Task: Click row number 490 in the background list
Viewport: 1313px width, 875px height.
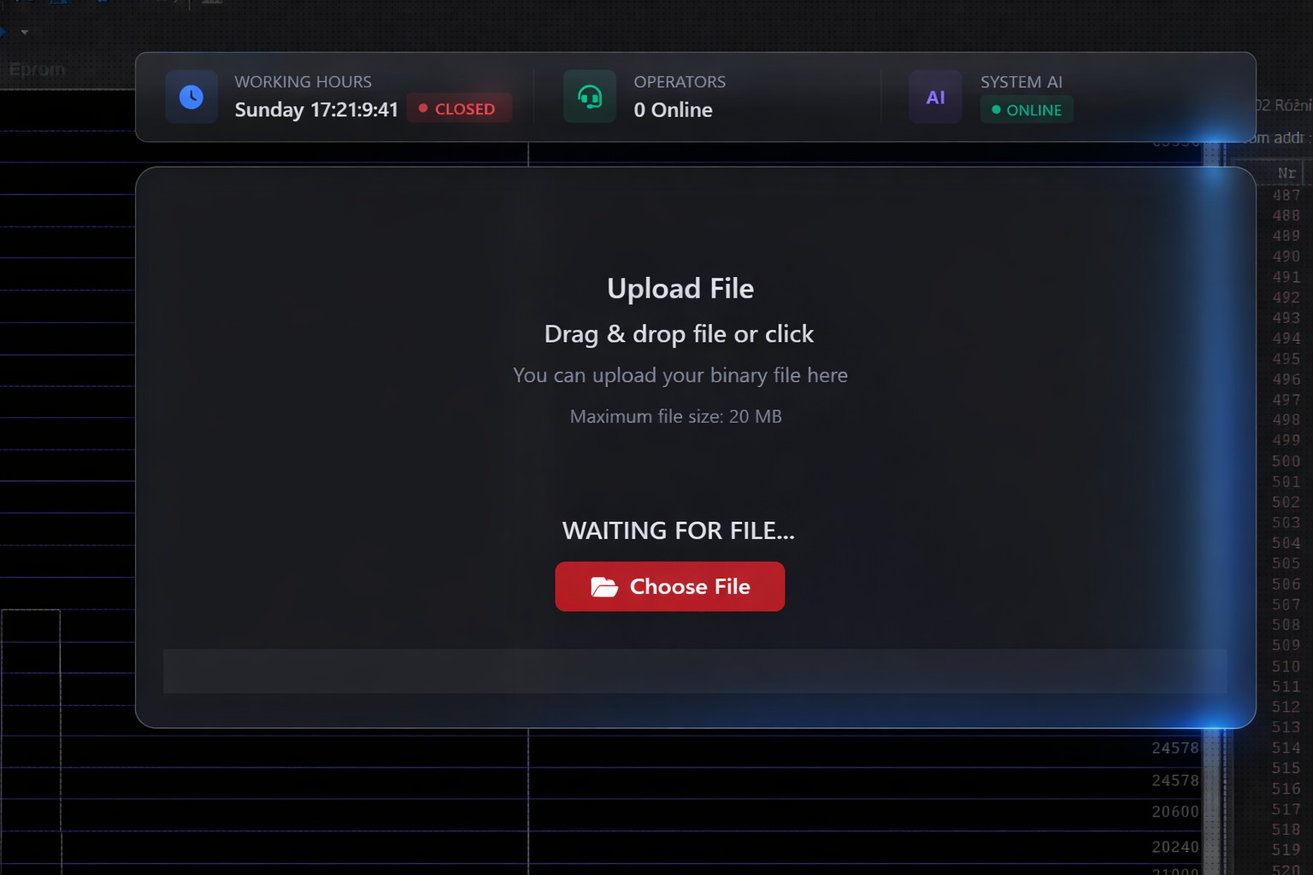Action: point(1287,256)
